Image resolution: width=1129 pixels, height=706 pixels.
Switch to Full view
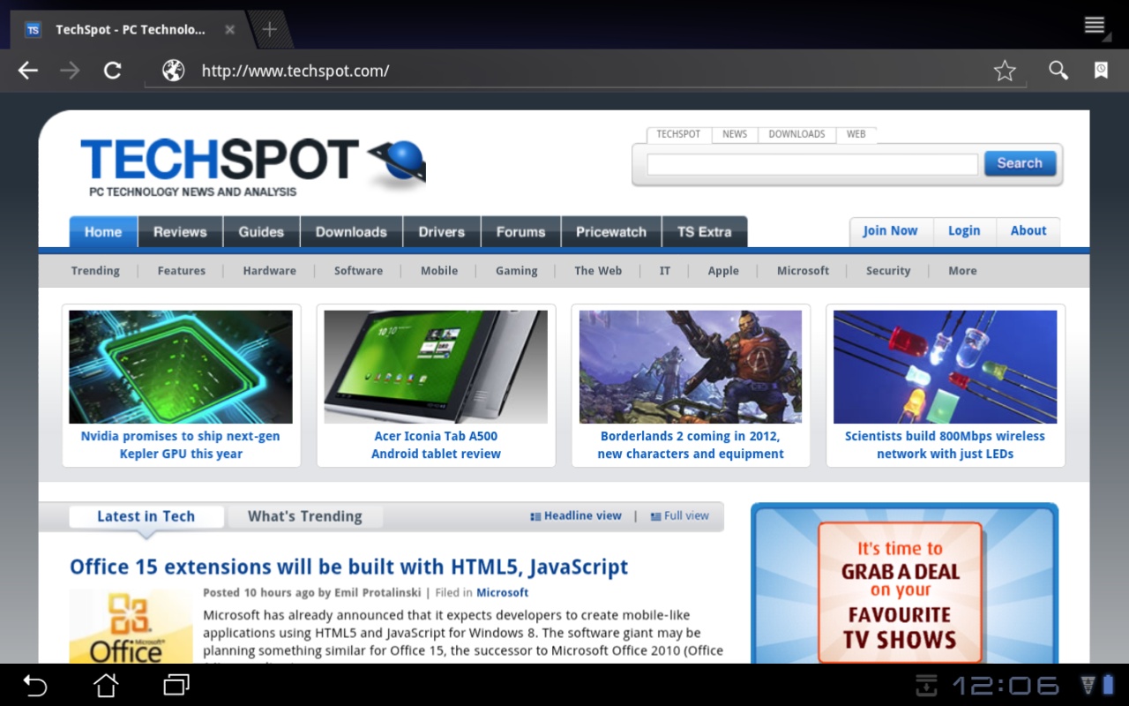[x=680, y=515]
